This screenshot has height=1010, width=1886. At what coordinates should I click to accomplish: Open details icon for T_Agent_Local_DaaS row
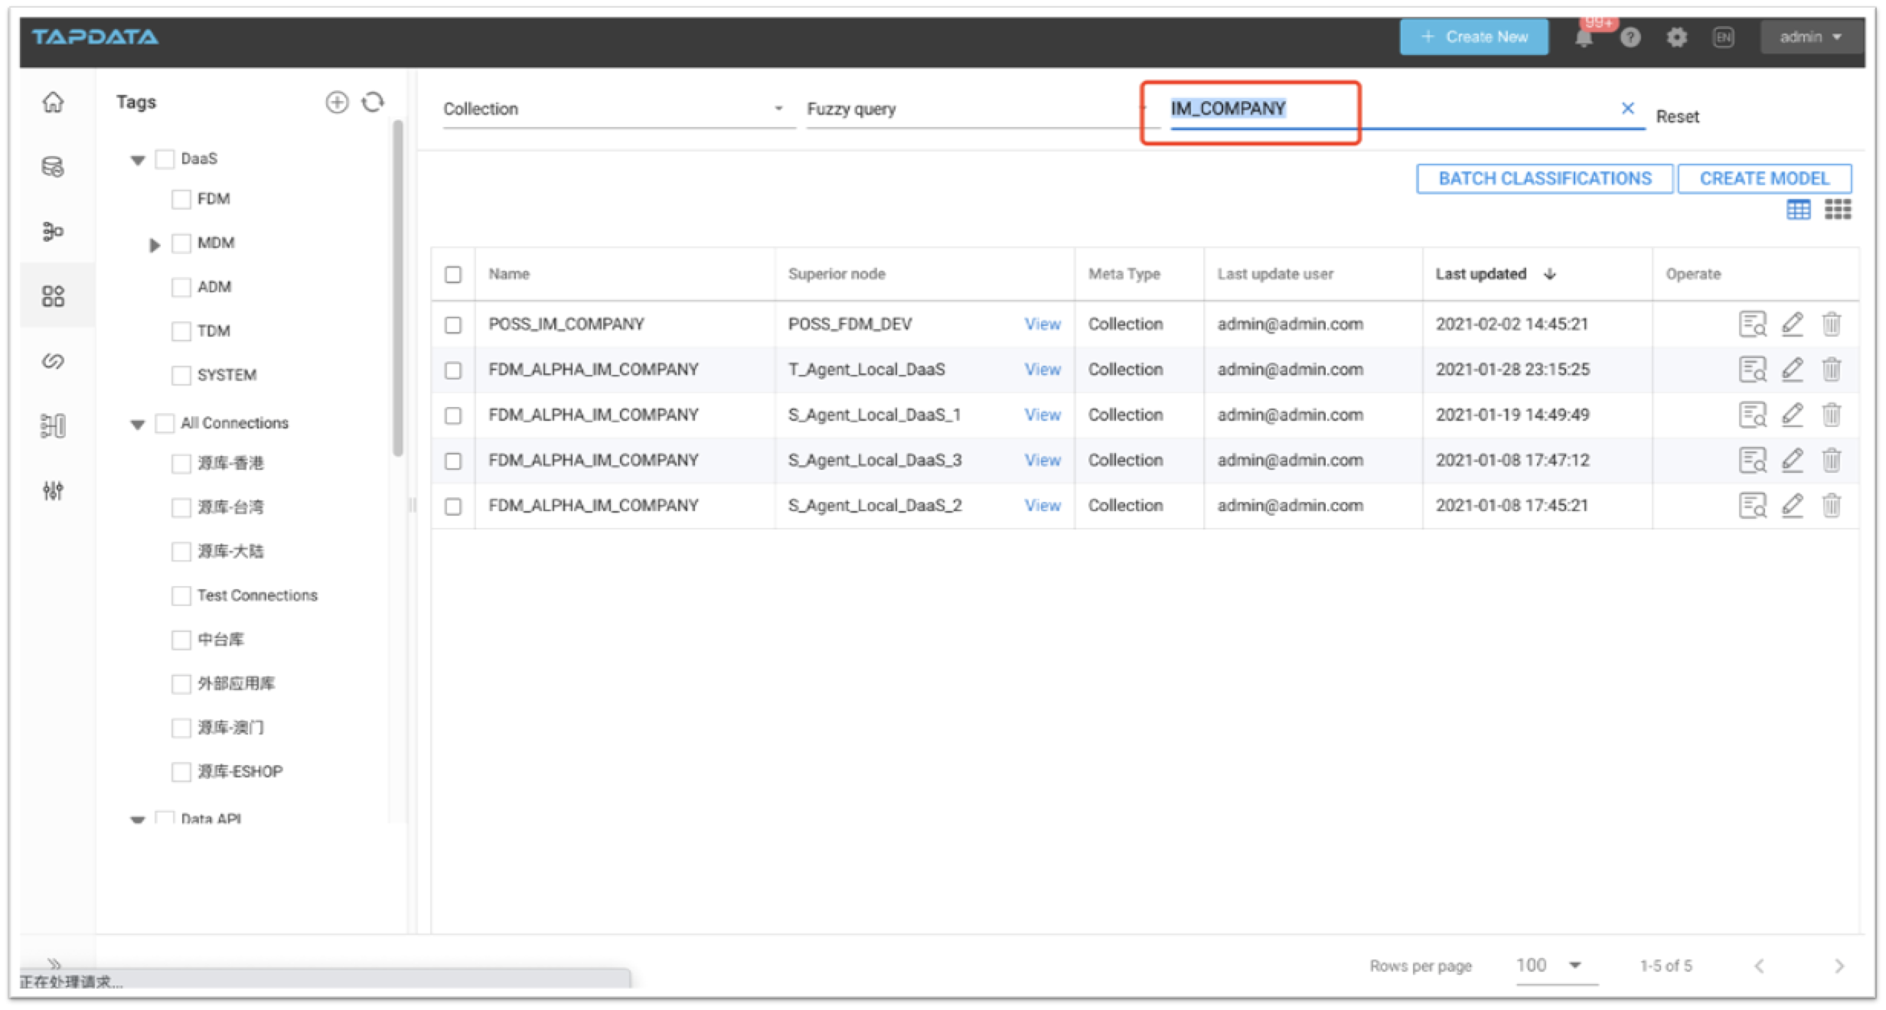click(1753, 369)
